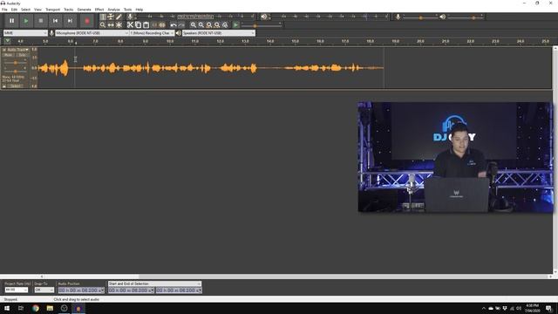Open the Snap-To dropdown
This screenshot has height=314, width=558.
point(44,290)
